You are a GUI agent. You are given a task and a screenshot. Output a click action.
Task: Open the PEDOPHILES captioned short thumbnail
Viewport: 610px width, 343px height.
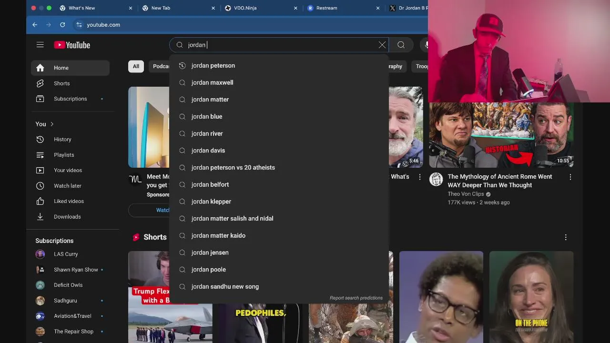[x=260, y=324]
